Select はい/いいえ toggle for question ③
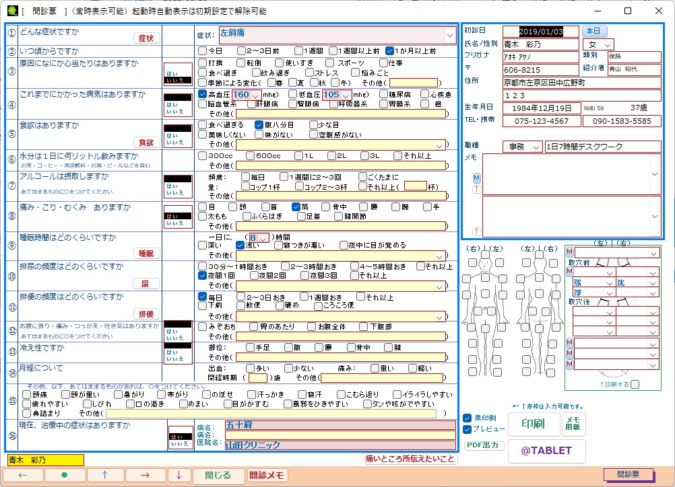Image resolution: width=675 pixels, height=487 pixels. 178,75
